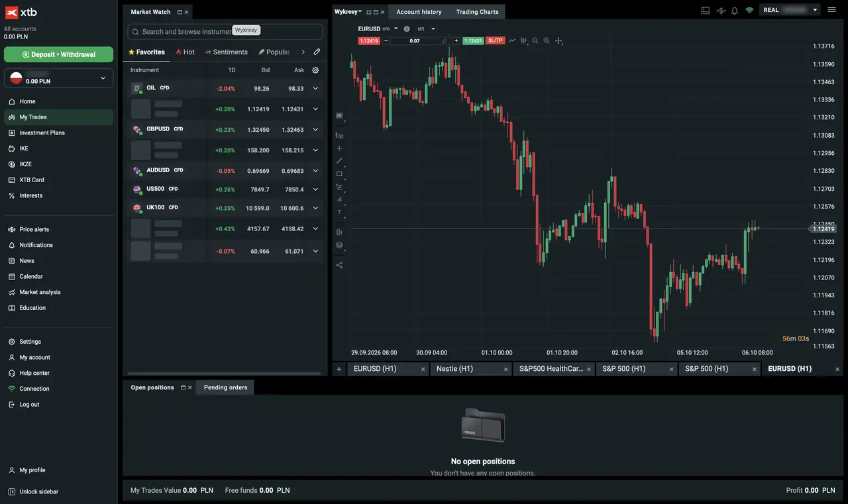The height and width of the screenshot is (504, 848).
Task: Click the SL/TP button
Action: click(496, 40)
